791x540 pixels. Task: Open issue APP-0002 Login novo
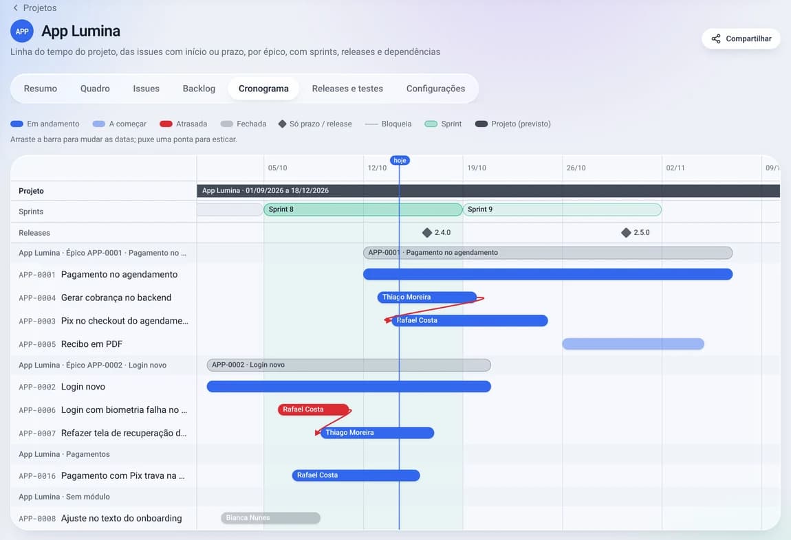62,387
